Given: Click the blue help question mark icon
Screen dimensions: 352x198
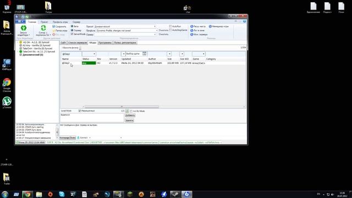Looking at the screenshot, I should point(244,21).
